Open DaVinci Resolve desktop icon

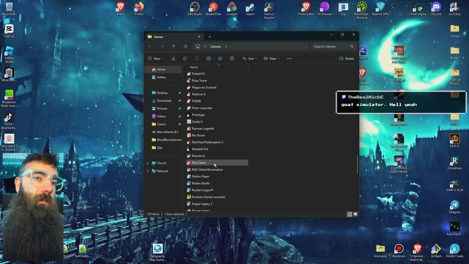click(269, 11)
